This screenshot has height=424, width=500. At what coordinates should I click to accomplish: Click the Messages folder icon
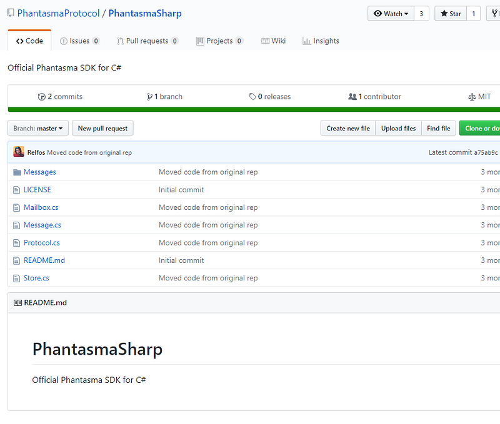coord(17,172)
